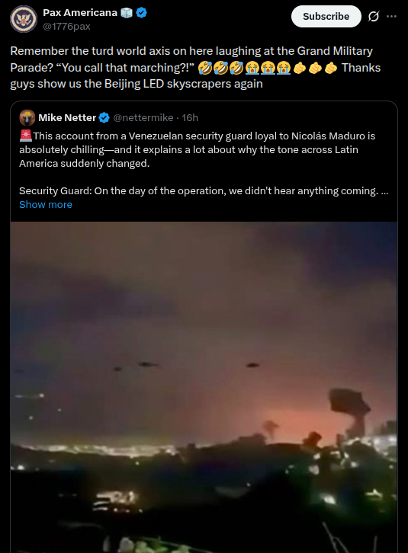The height and width of the screenshot is (553, 408).
Task: Click the first pinching hand emoji
Action: [x=300, y=68]
